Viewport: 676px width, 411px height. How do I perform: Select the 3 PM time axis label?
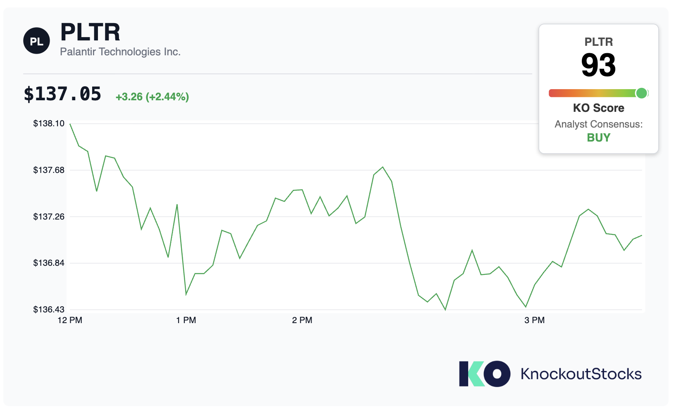coord(535,320)
